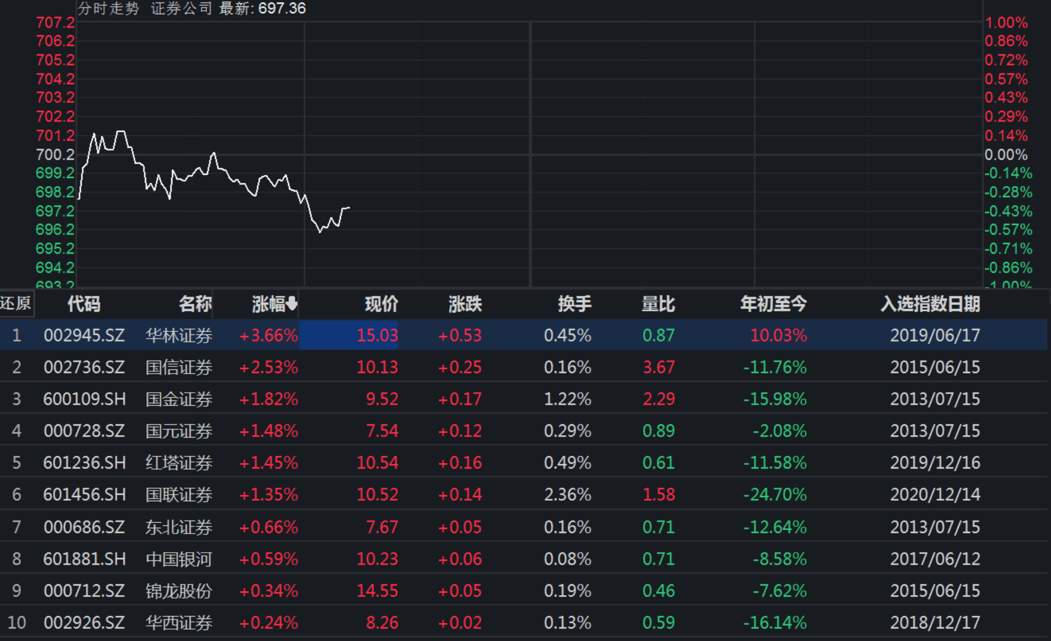
Task: Select the 红塔证券 stock row
Action: 178,463
